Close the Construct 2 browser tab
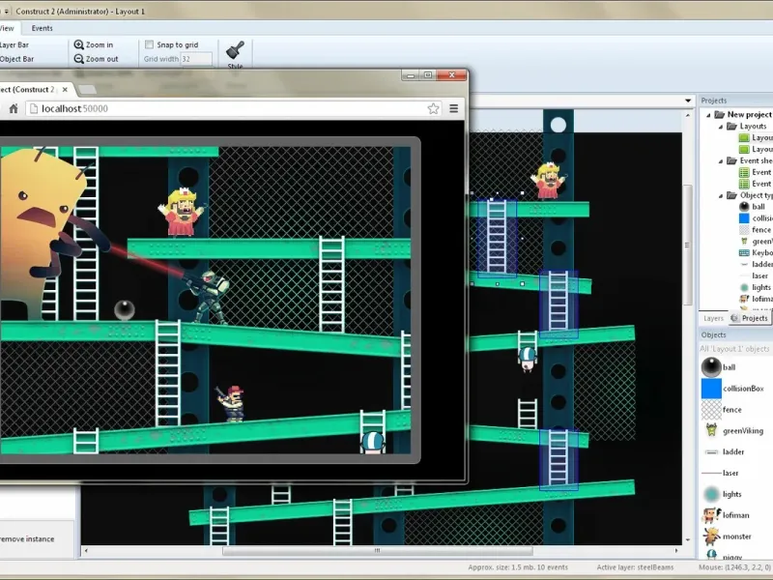773x580 pixels. pyautogui.click(x=65, y=90)
